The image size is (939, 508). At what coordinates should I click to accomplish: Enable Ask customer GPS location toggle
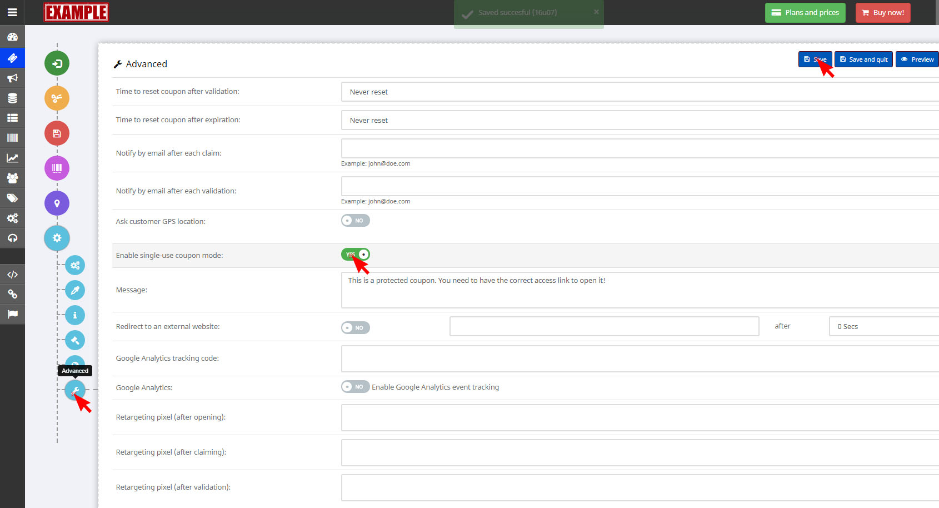click(355, 221)
